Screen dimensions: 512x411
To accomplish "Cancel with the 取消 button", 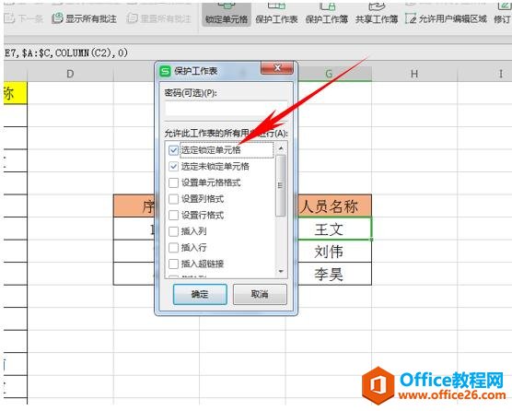I will (260, 294).
